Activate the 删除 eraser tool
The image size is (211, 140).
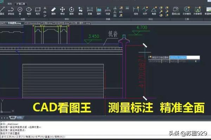pyautogui.click(x=53, y=11)
